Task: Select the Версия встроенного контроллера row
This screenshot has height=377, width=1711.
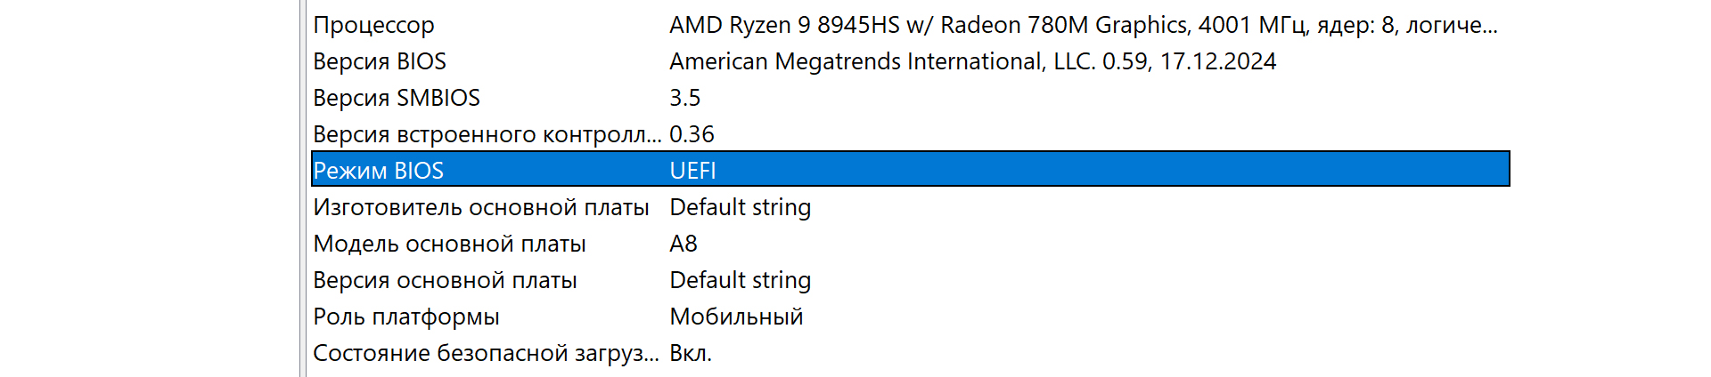Action: (487, 134)
